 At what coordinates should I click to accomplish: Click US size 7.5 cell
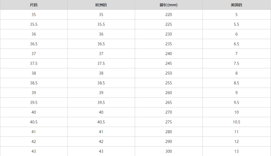(x=236, y=63)
